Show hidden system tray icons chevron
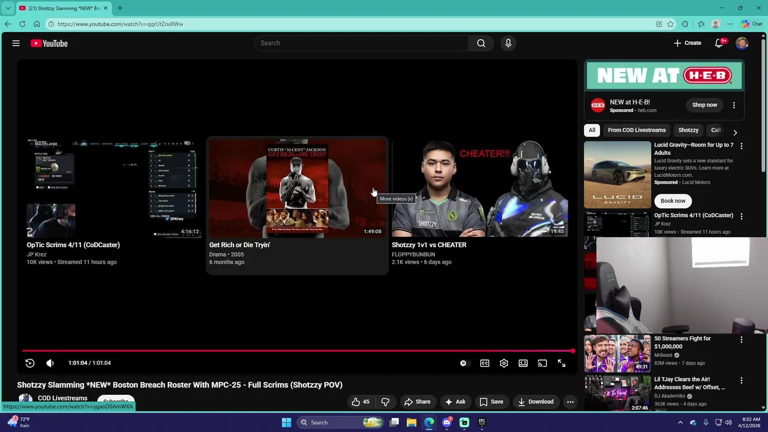768x432 pixels. tap(680, 422)
